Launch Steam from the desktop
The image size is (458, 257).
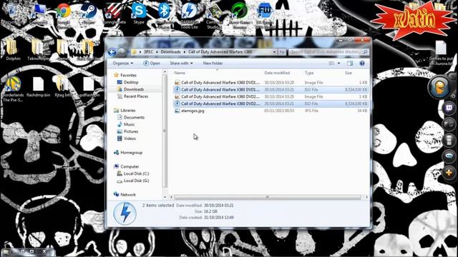pos(88,14)
